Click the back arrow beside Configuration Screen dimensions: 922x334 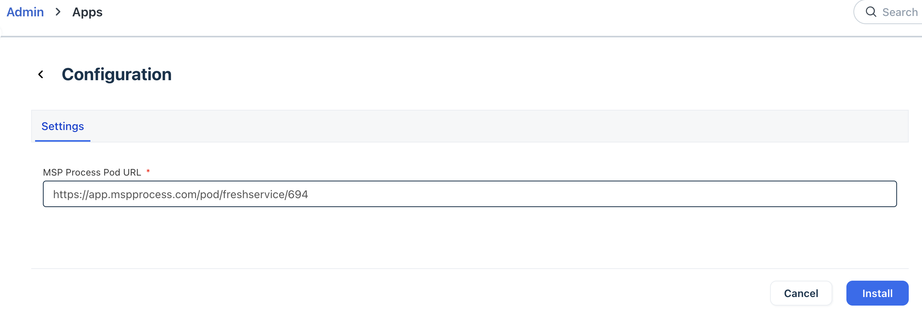(41, 74)
